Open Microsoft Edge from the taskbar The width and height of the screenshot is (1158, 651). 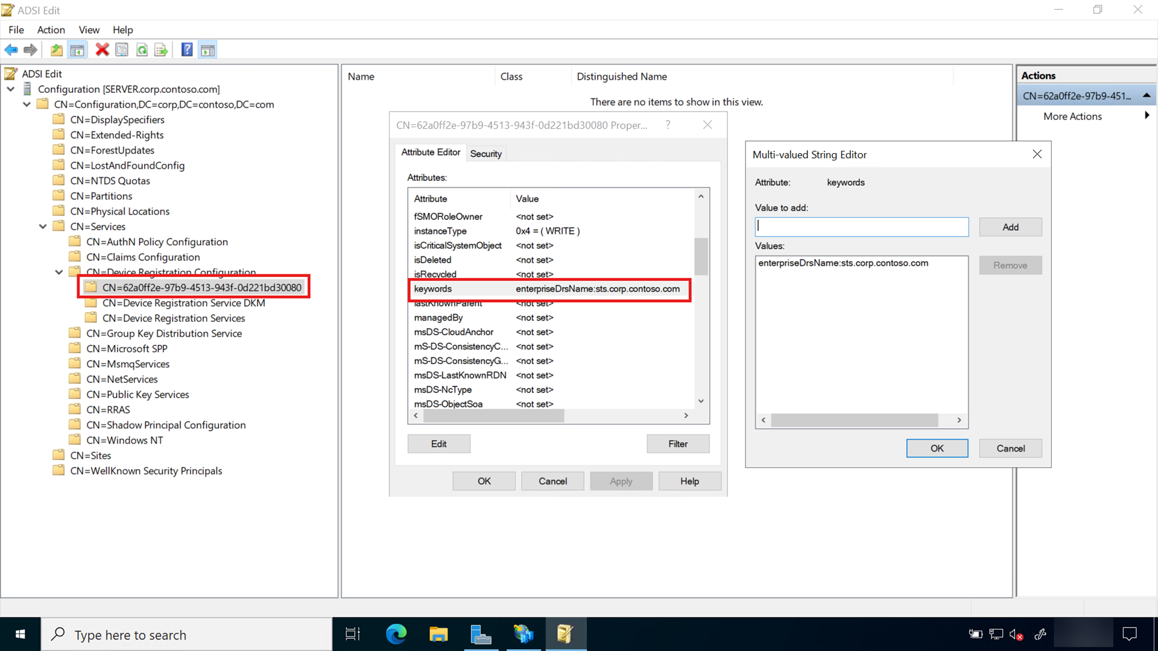(396, 634)
